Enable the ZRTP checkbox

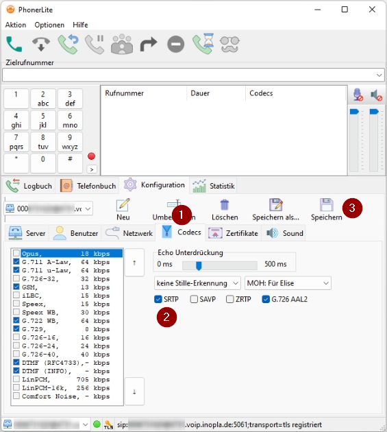coord(229,299)
